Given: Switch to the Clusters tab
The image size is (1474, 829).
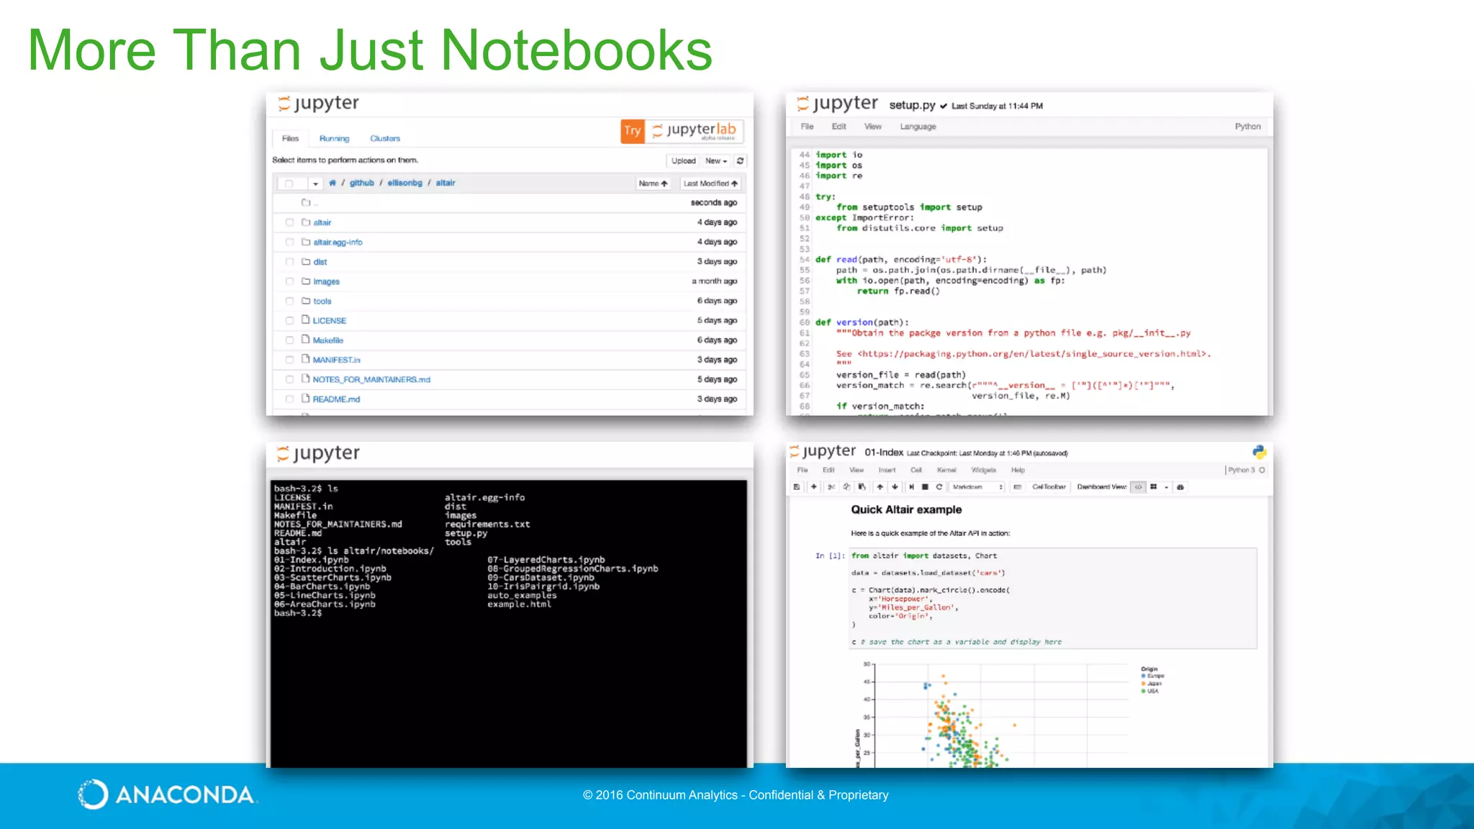Looking at the screenshot, I should [385, 138].
